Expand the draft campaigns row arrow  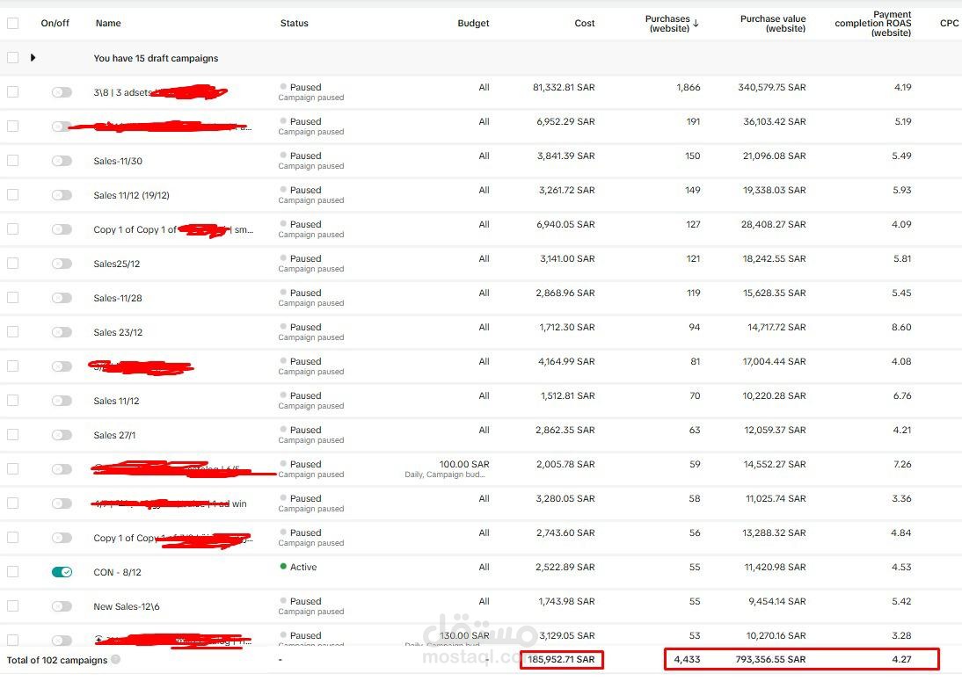pos(33,58)
